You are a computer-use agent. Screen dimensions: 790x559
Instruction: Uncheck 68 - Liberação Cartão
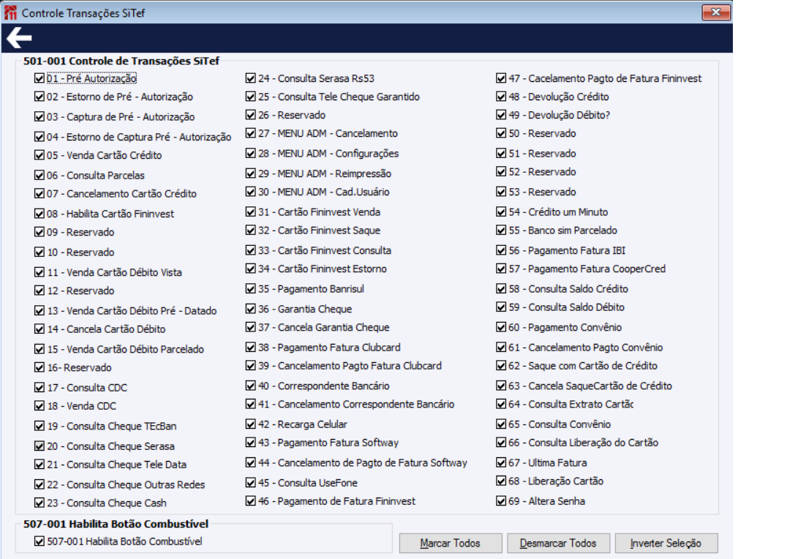click(x=501, y=481)
